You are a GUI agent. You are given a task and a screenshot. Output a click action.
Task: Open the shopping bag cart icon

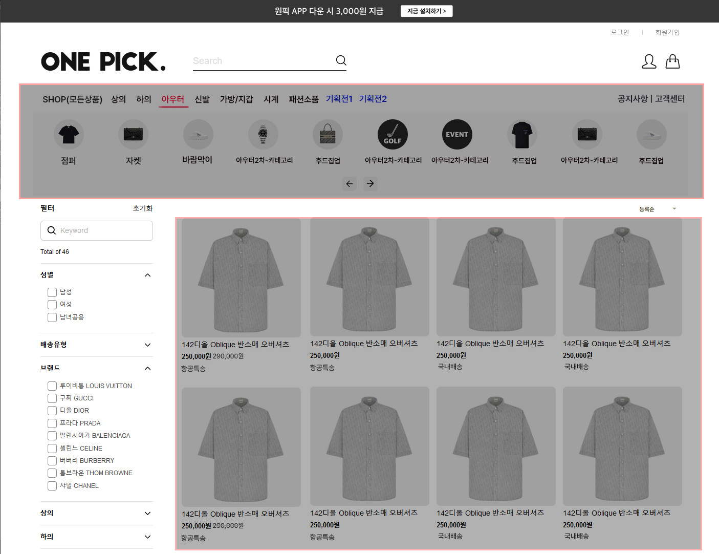click(x=672, y=61)
